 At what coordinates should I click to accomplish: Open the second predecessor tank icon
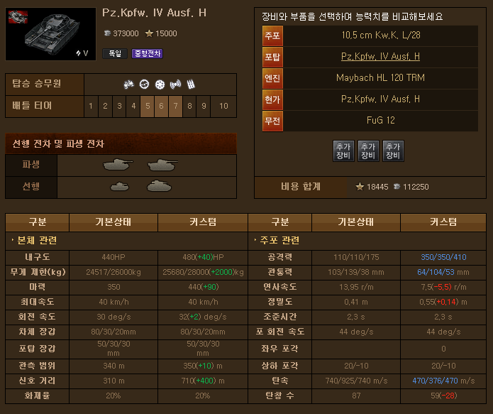(159, 186)
